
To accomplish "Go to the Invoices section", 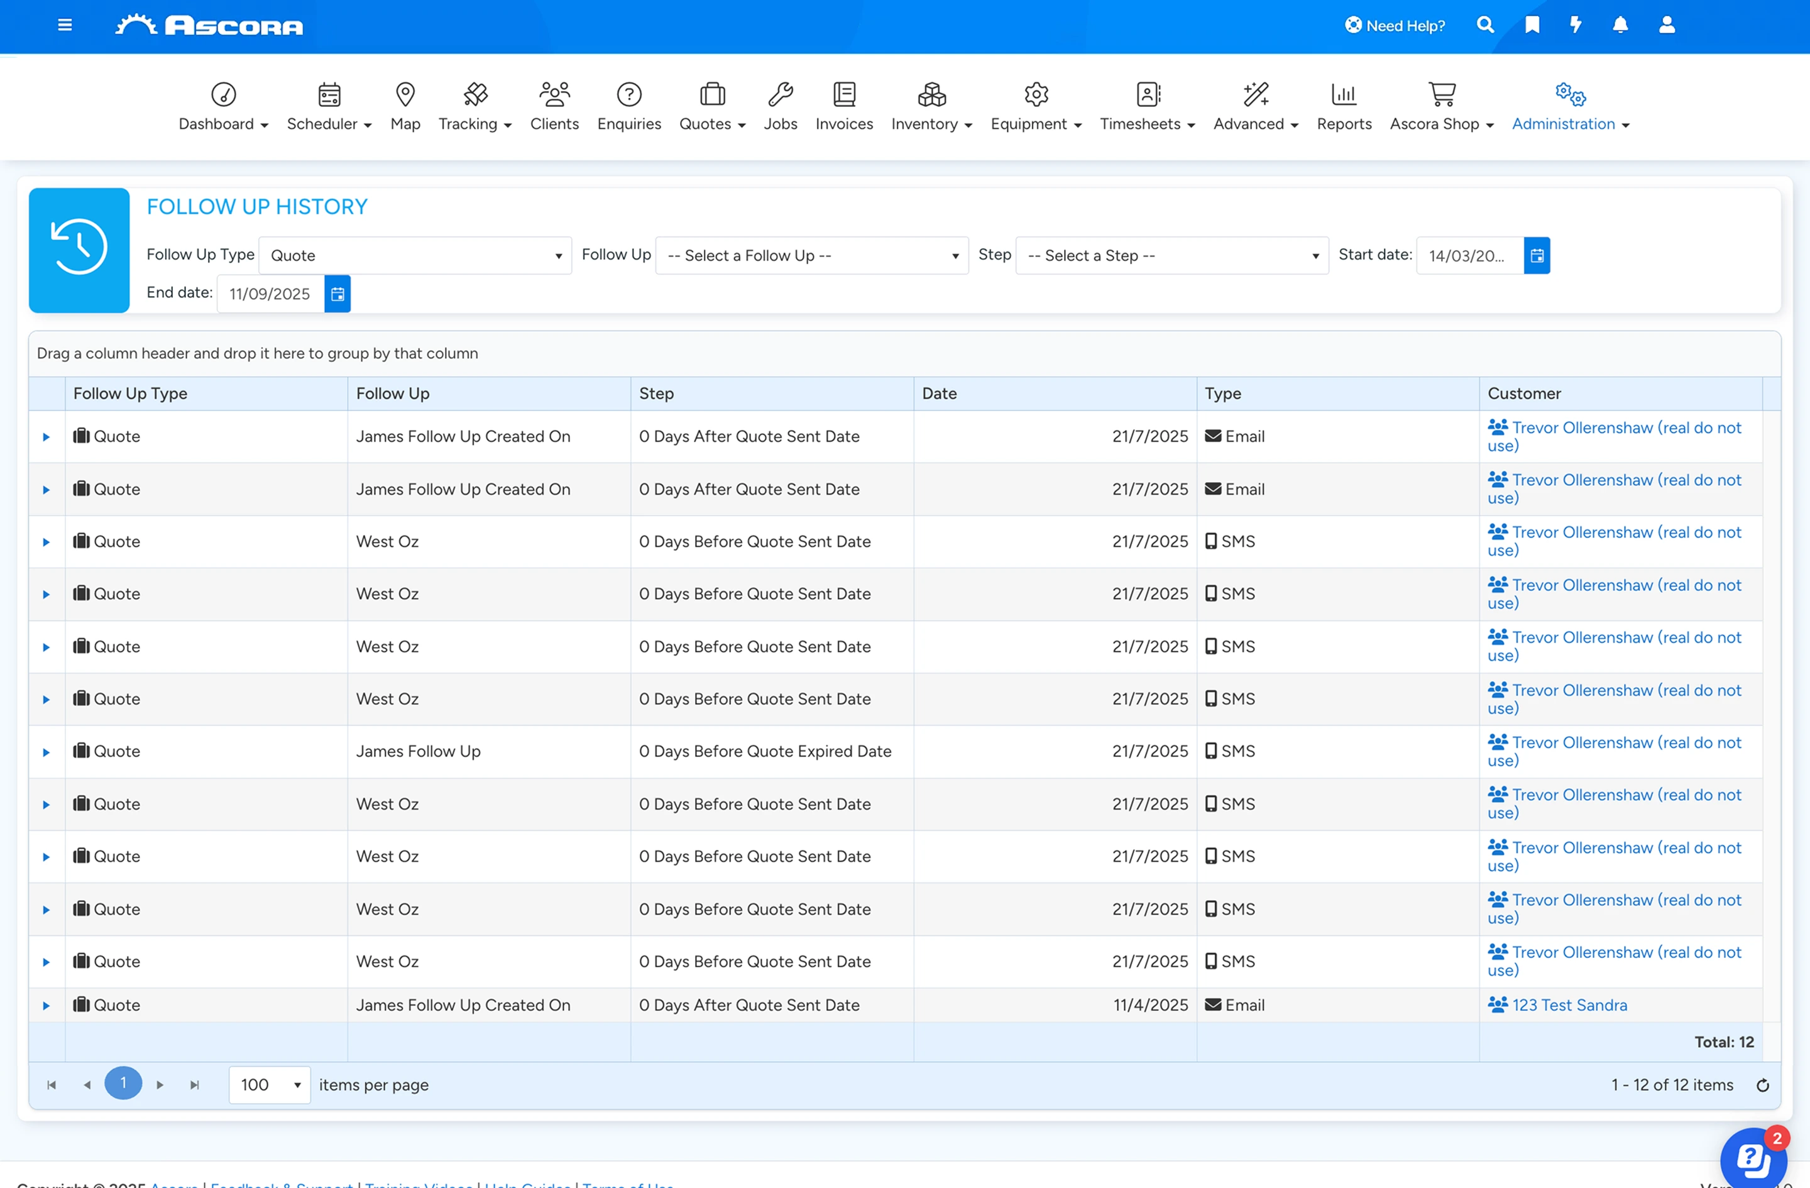I will pyautogui.click(x=843, y=107).
